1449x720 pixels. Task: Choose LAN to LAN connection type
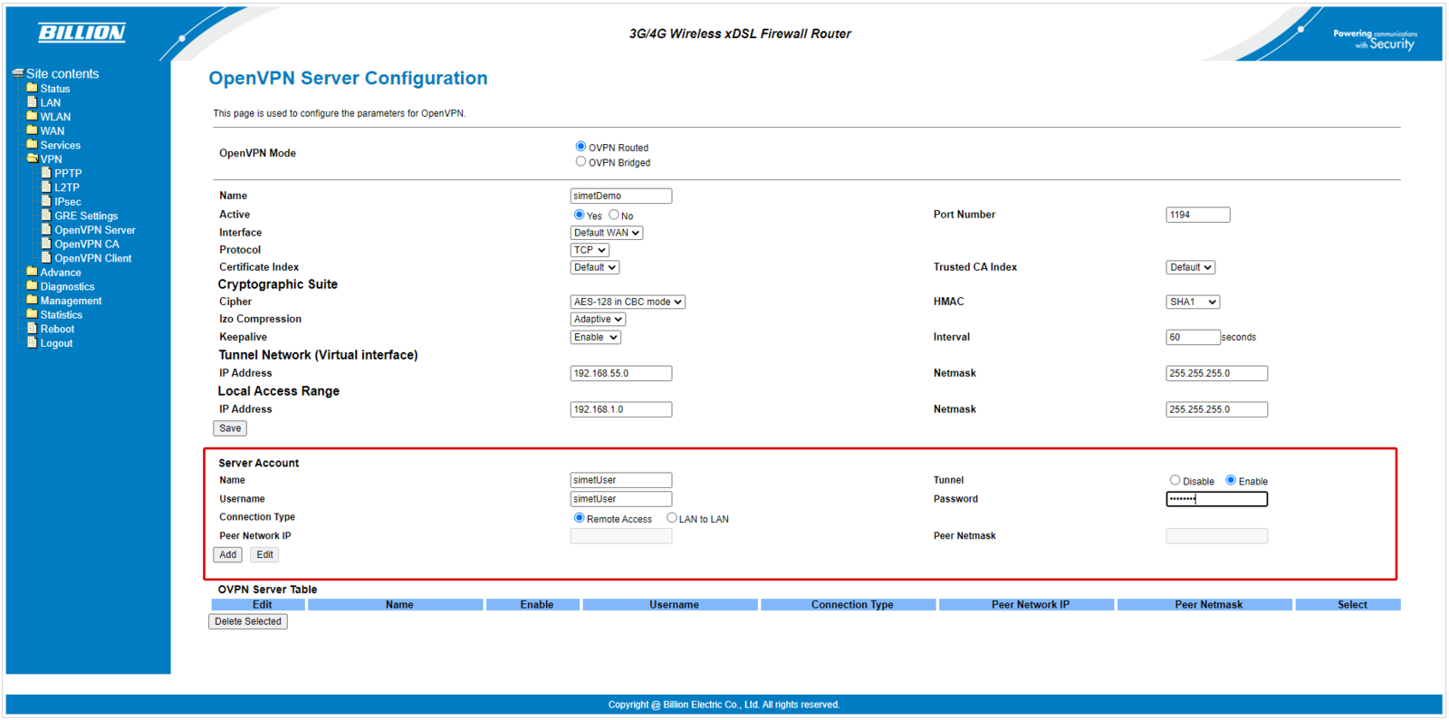point(672,518)
